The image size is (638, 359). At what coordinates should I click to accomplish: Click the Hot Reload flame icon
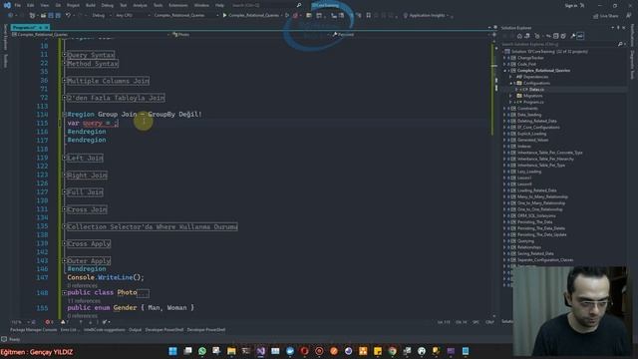point(295,16)
